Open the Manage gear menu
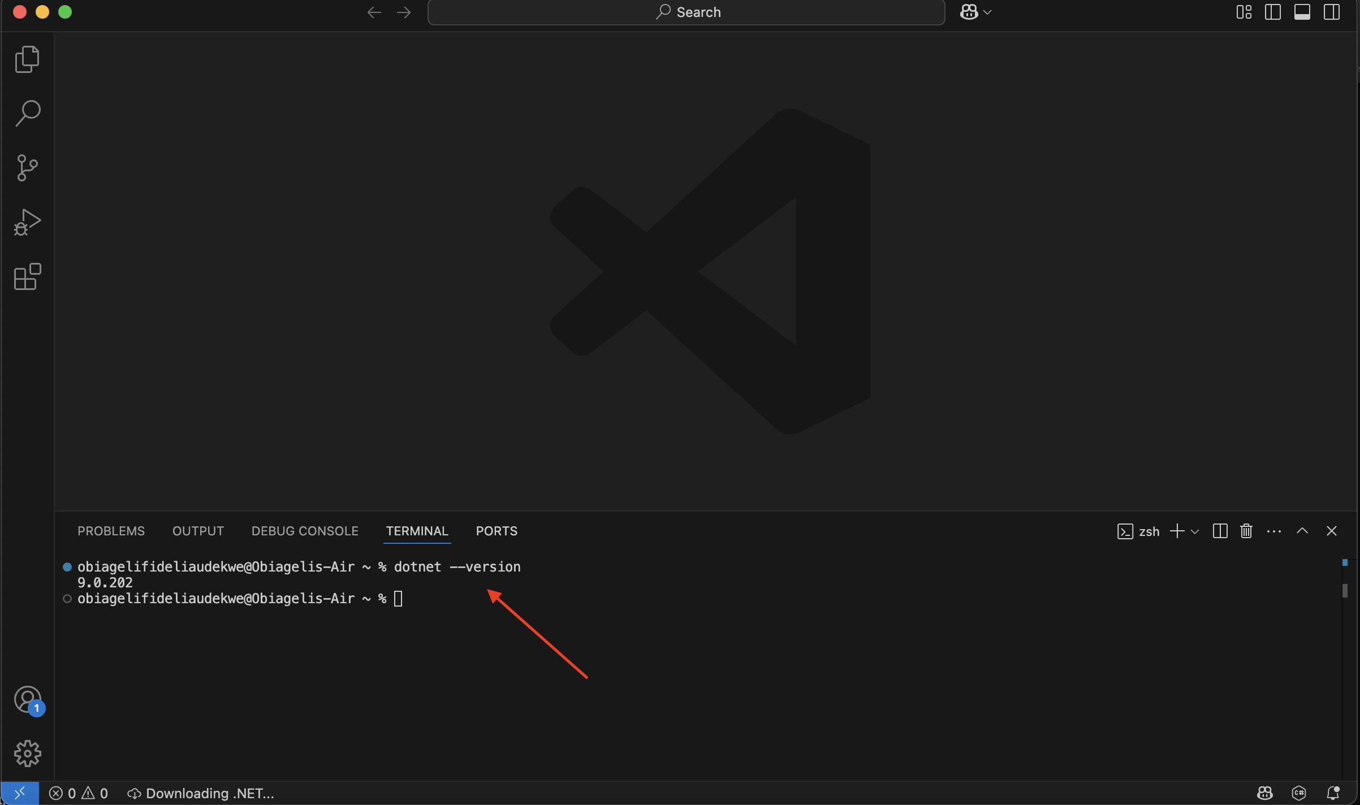The width and height of the screenshot is (1360, 805). click(x=27, y=754)
